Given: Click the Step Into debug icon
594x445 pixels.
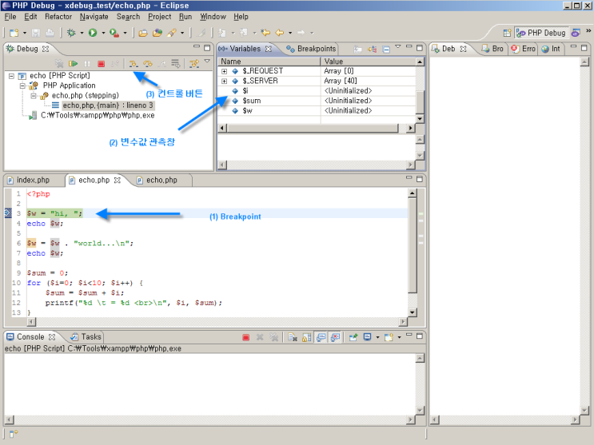Looking at the screenshot, I should coord(134,63).
